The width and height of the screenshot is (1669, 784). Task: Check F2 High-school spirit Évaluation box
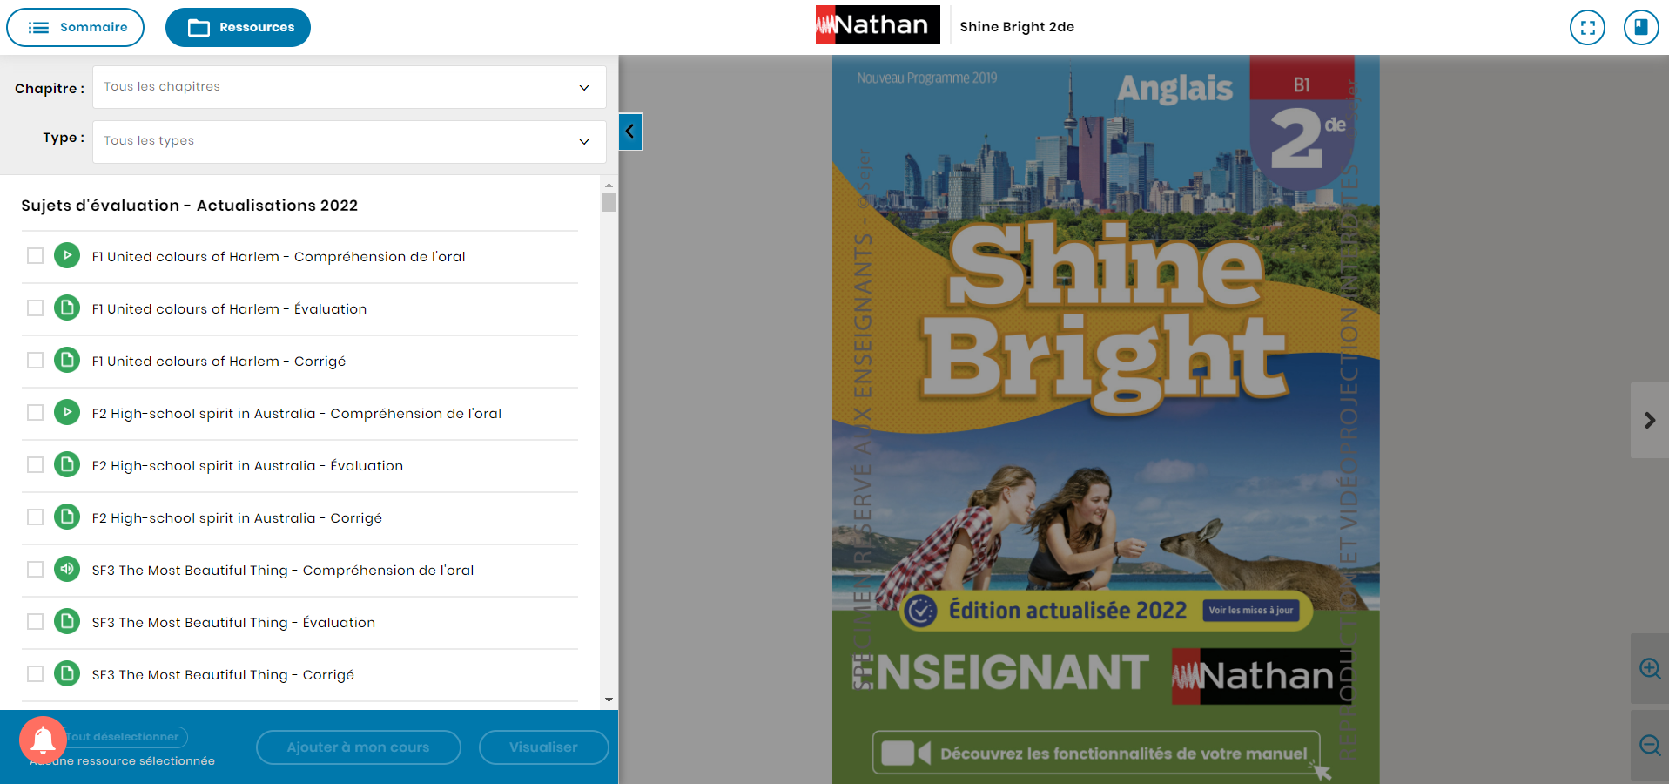[x=35, y=465]
